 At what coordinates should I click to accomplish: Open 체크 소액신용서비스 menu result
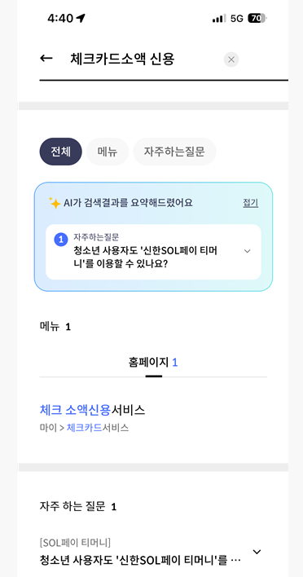92,410
